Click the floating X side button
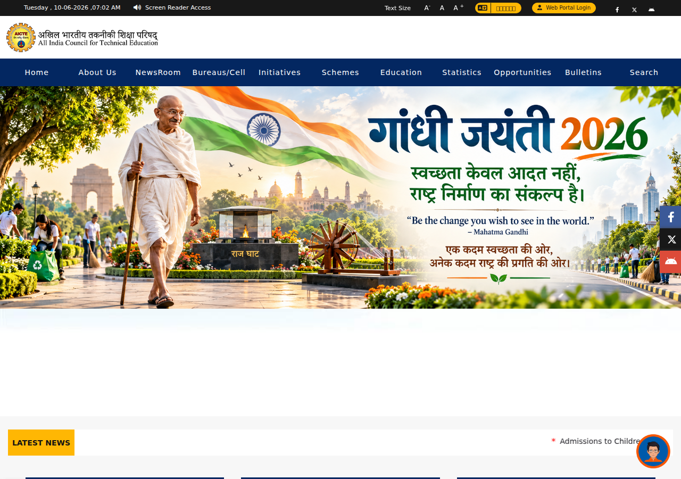Image resolution: width=681 pixels, height=479 pixels. pos(670,240)
